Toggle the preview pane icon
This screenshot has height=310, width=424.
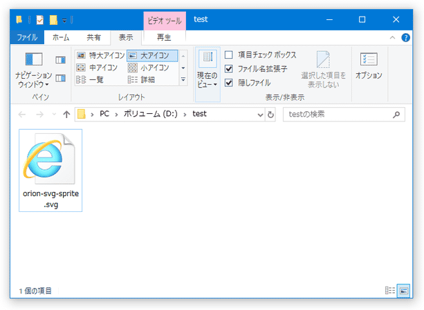click(x=61, y=59)
